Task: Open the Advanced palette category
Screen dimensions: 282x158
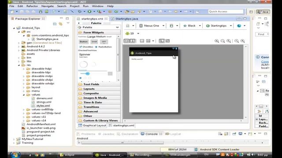Action: coord(99,111)
